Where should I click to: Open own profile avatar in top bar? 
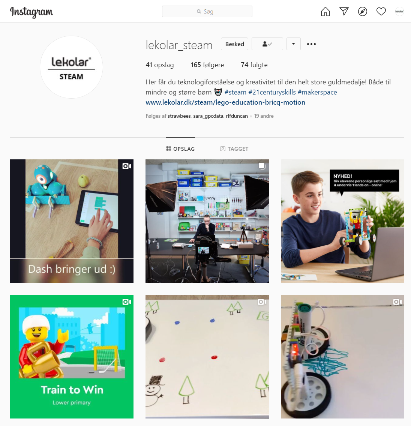399,11
